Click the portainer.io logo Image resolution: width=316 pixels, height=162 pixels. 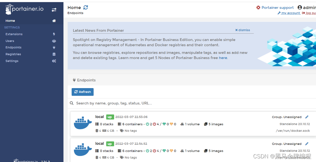pos(24,9)
